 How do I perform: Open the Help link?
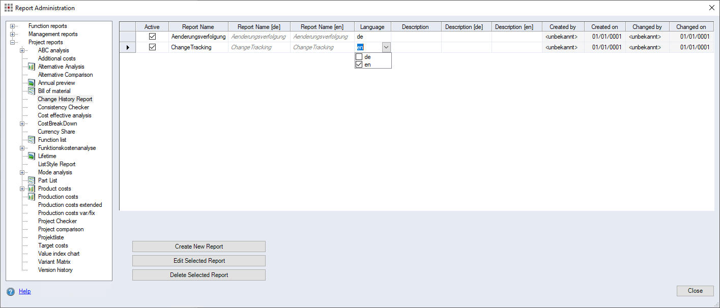point(24,291)
